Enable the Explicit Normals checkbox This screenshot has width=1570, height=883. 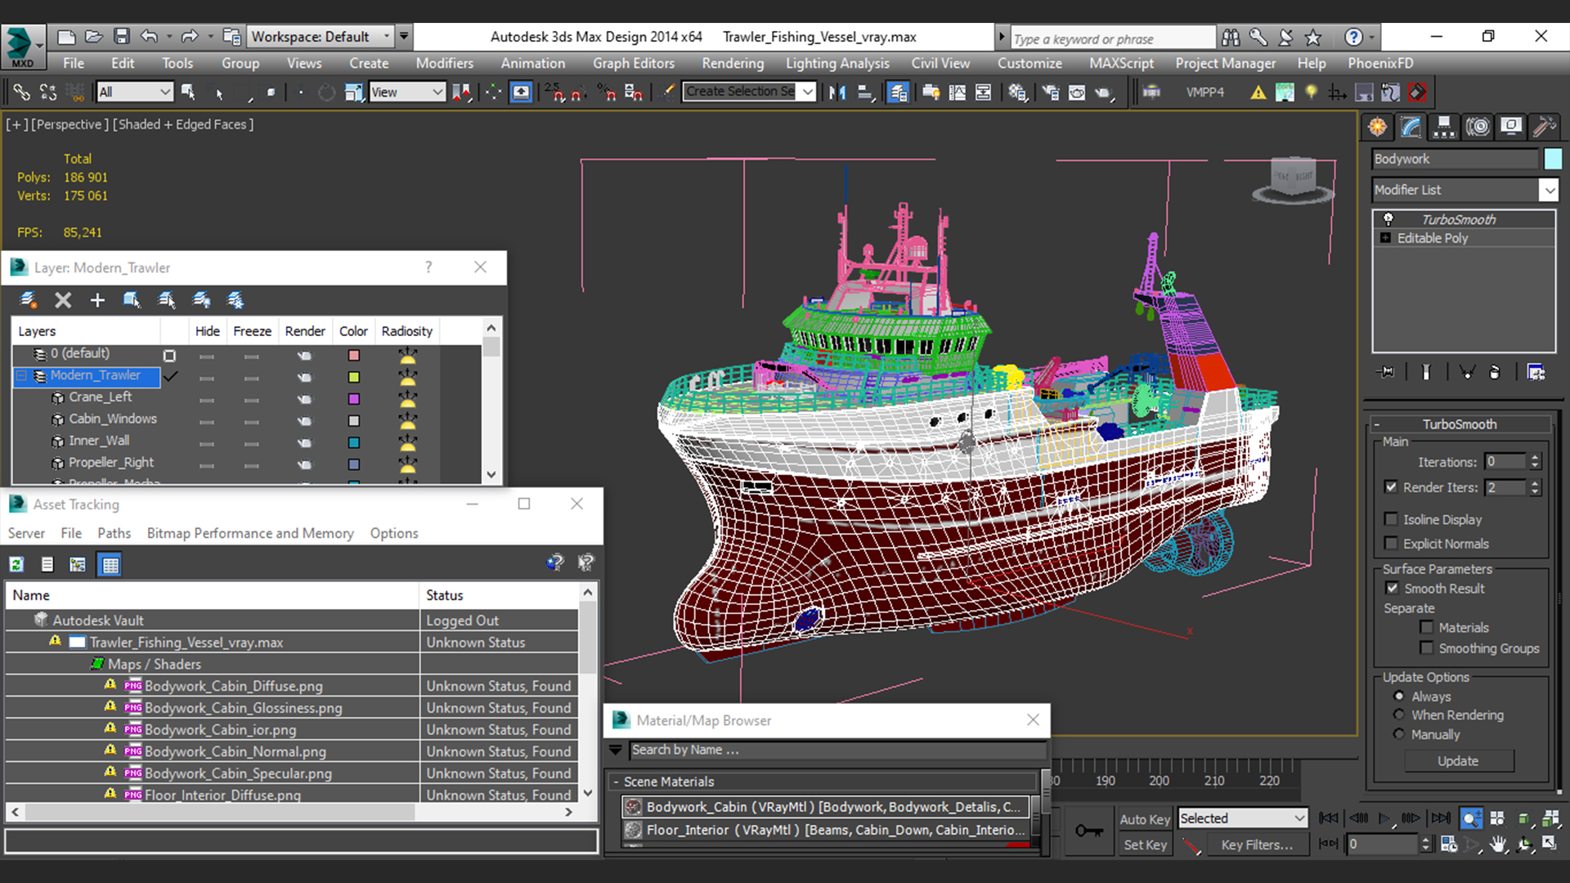coord(1391,543)
